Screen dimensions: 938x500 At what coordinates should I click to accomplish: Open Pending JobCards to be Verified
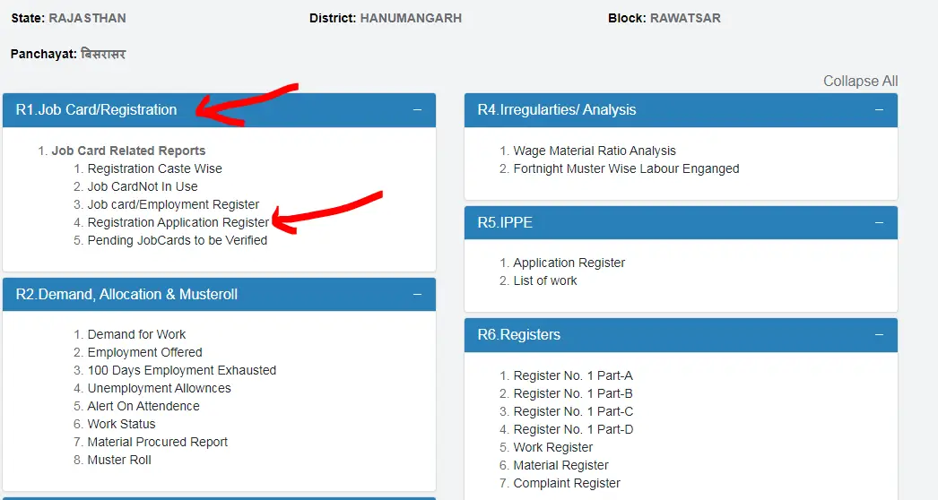(x=177, y=240)
